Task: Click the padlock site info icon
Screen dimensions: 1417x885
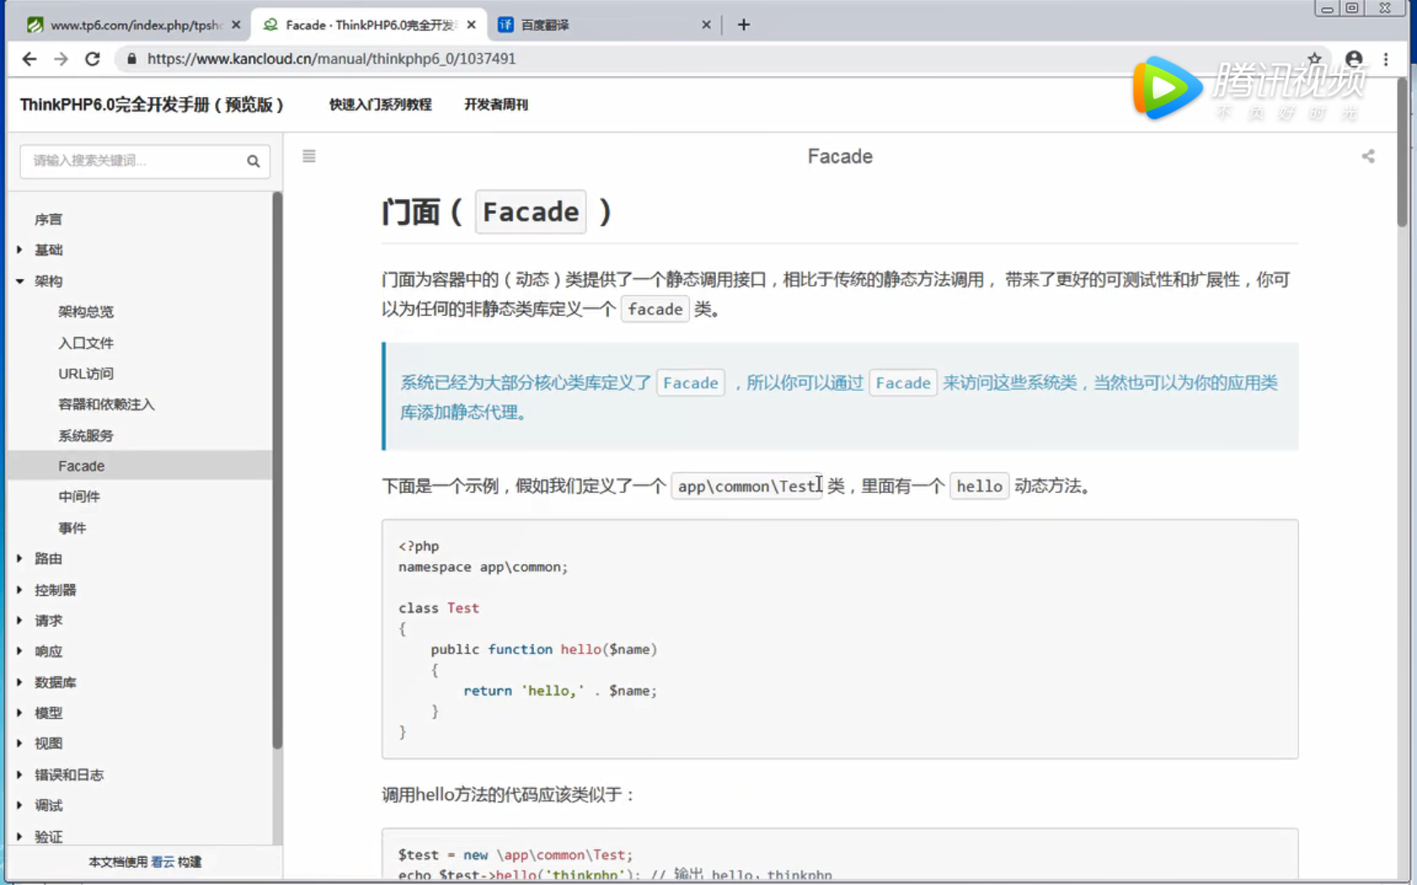Action: pos(131,59)
